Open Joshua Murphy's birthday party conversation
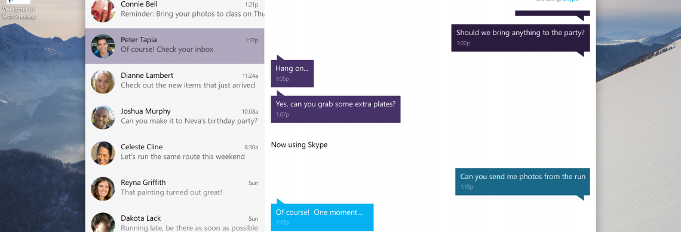This screenshot has height=232, width=681. [x=174, y=117]
